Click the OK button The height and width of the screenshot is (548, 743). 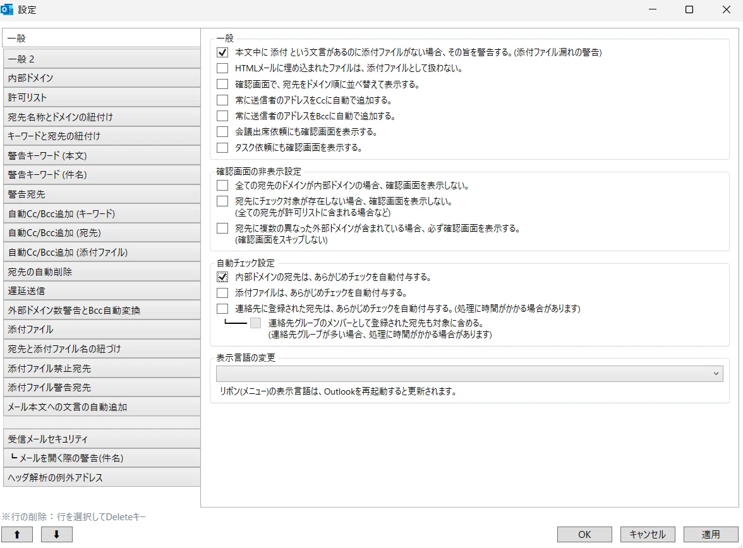(x=584, y=534)
